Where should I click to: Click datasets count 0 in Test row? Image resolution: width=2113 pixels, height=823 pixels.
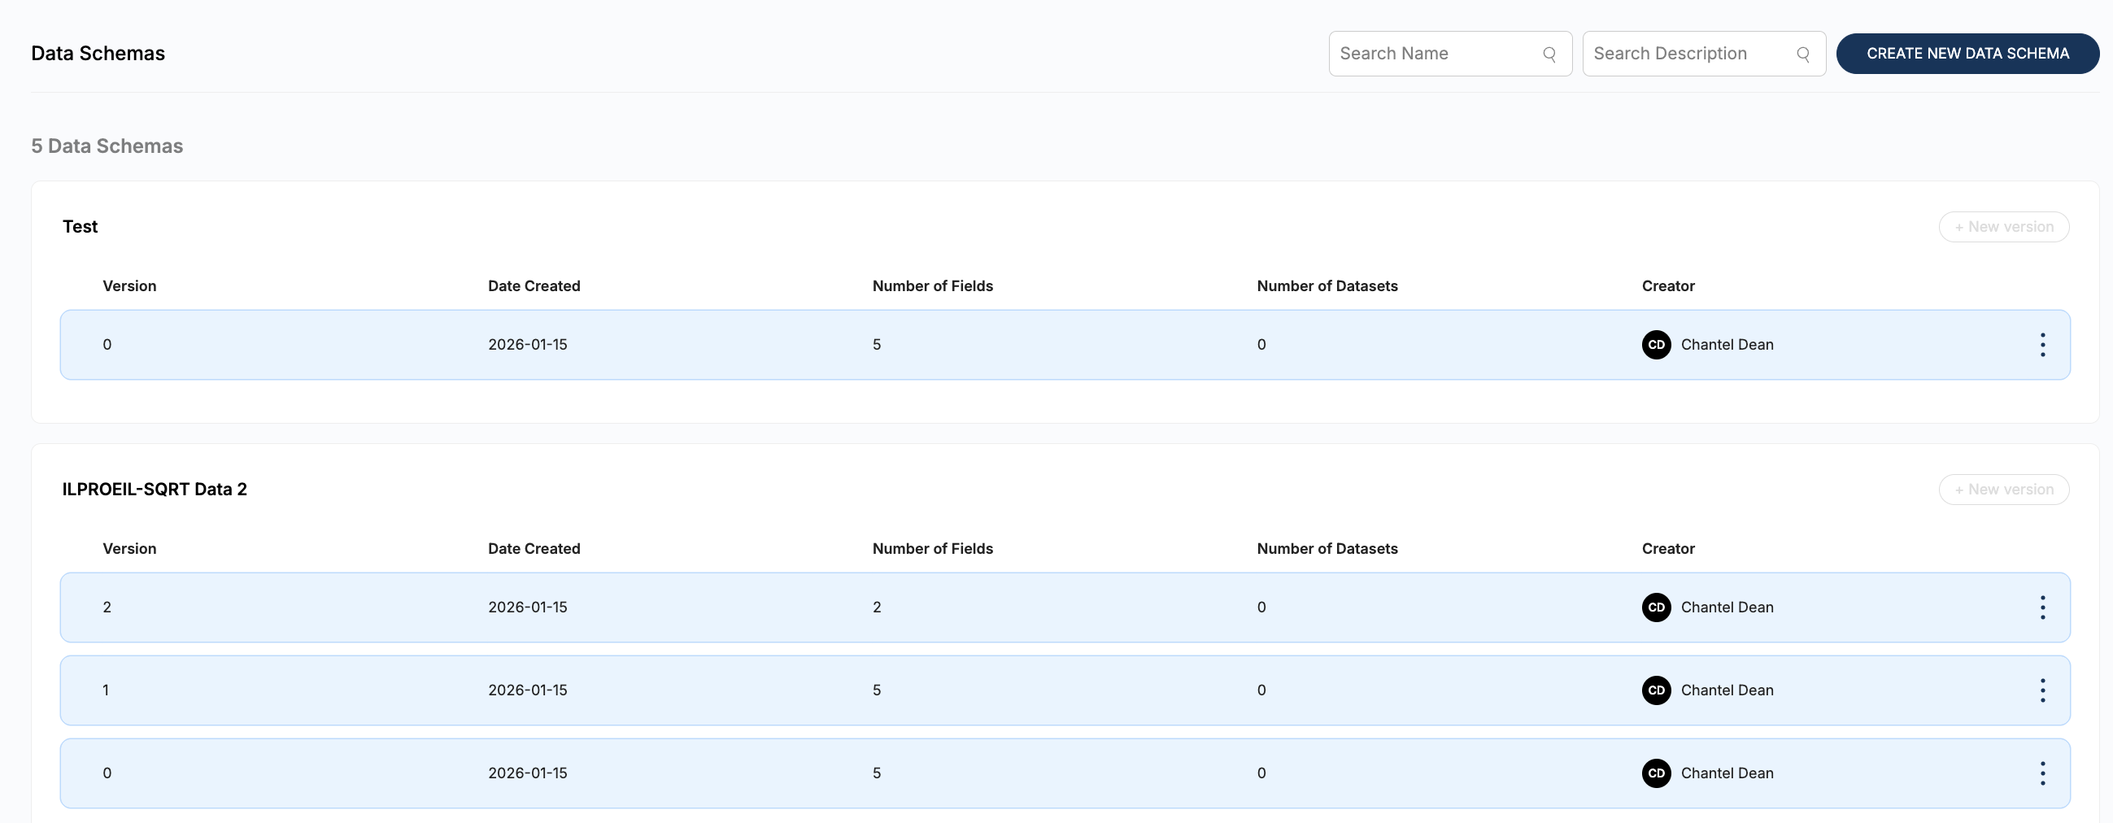pyautogui.click(x=1261, y=345)
